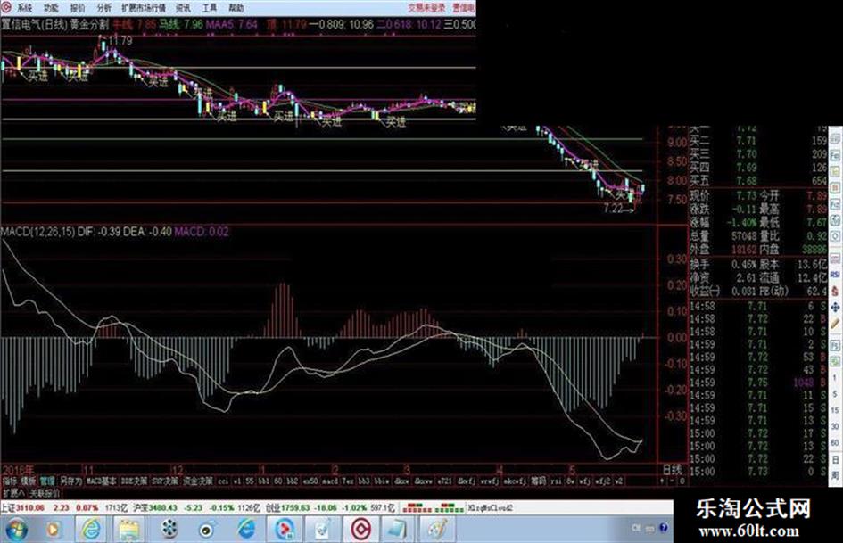Select the 筹码 tab
The image size is (843, 543).
(x=538, y=481)
